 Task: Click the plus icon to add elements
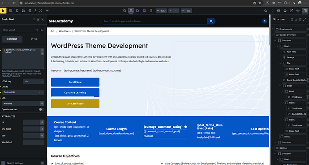47,11
